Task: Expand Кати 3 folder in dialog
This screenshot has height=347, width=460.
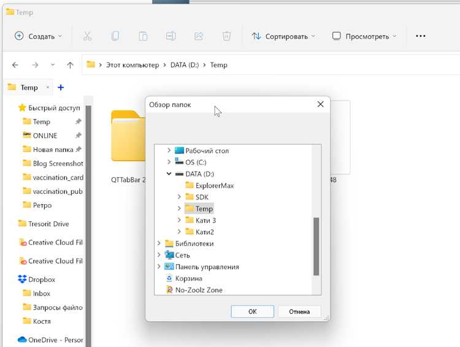Action: tap(179, 220)
